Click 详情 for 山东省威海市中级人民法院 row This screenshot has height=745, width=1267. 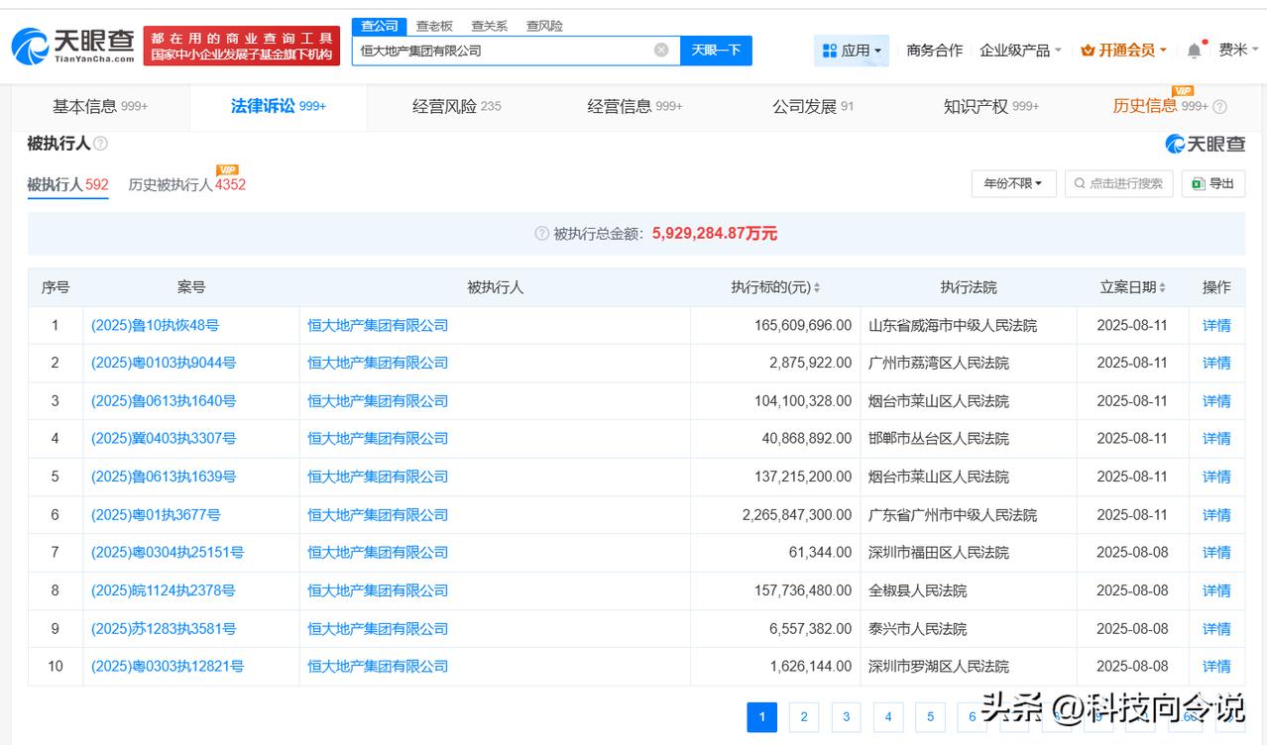[1216, 325]
